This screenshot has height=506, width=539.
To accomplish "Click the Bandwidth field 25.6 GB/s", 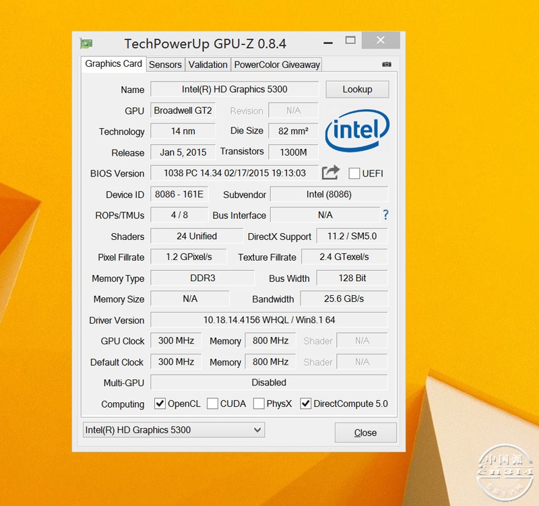I will (x=344, y=298).
